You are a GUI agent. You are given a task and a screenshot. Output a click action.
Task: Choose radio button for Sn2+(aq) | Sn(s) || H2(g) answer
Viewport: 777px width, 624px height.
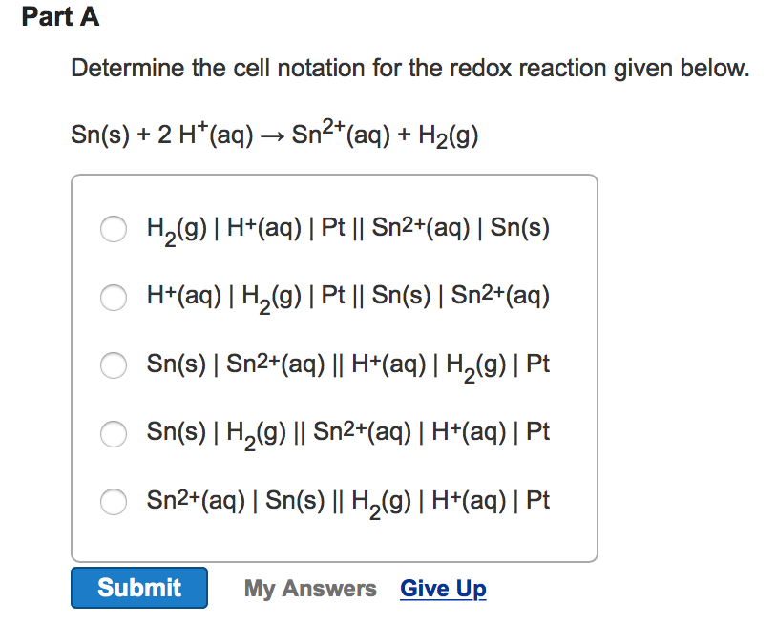114,500
